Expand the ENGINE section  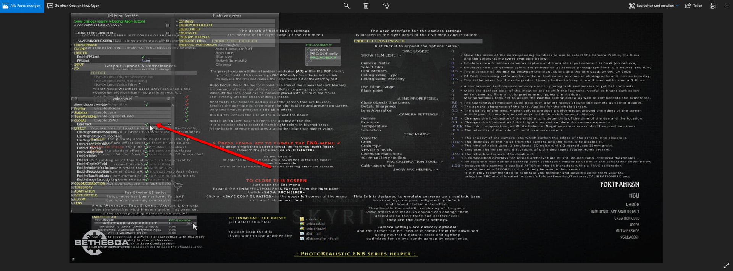pyautogui.click(x=73, y=49)
